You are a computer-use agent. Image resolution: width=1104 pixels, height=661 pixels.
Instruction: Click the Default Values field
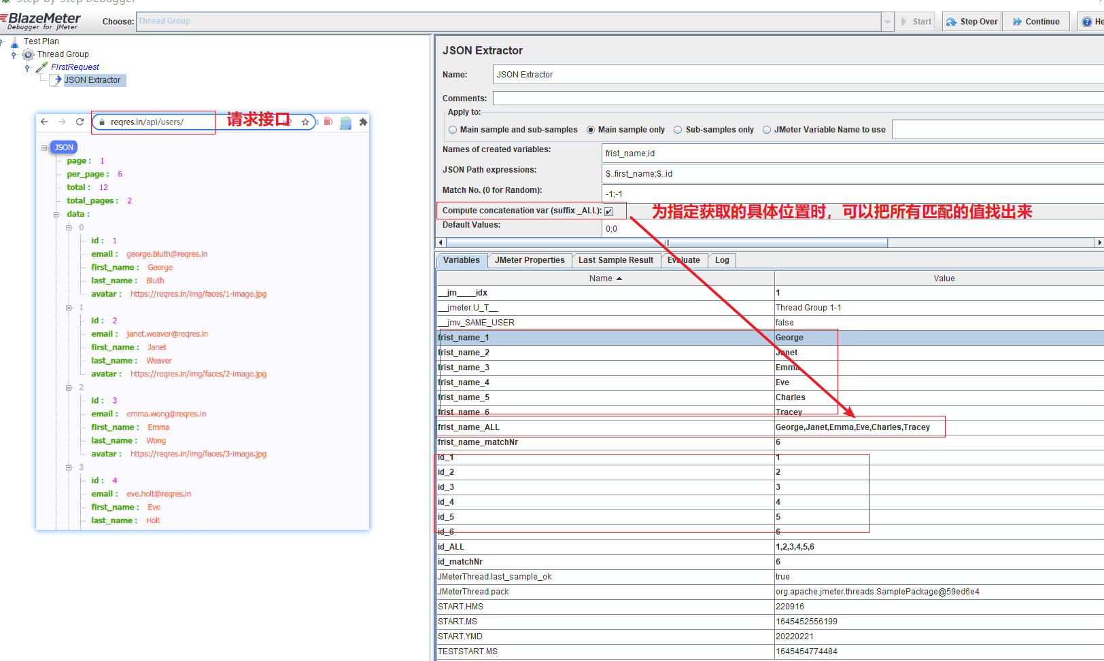click(x=853, y=229)
